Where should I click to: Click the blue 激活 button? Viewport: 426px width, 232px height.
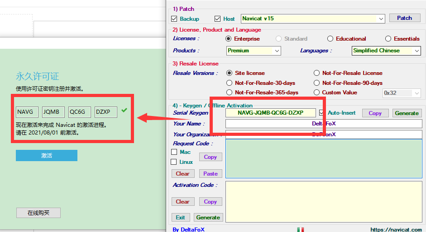click(x=47, y=156)
